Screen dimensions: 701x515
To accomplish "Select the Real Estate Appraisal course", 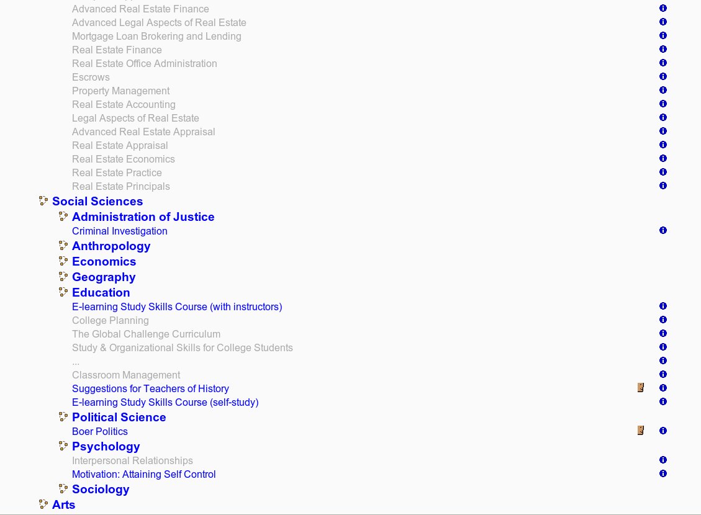I will pyautogui.click(x=120, y=146).
